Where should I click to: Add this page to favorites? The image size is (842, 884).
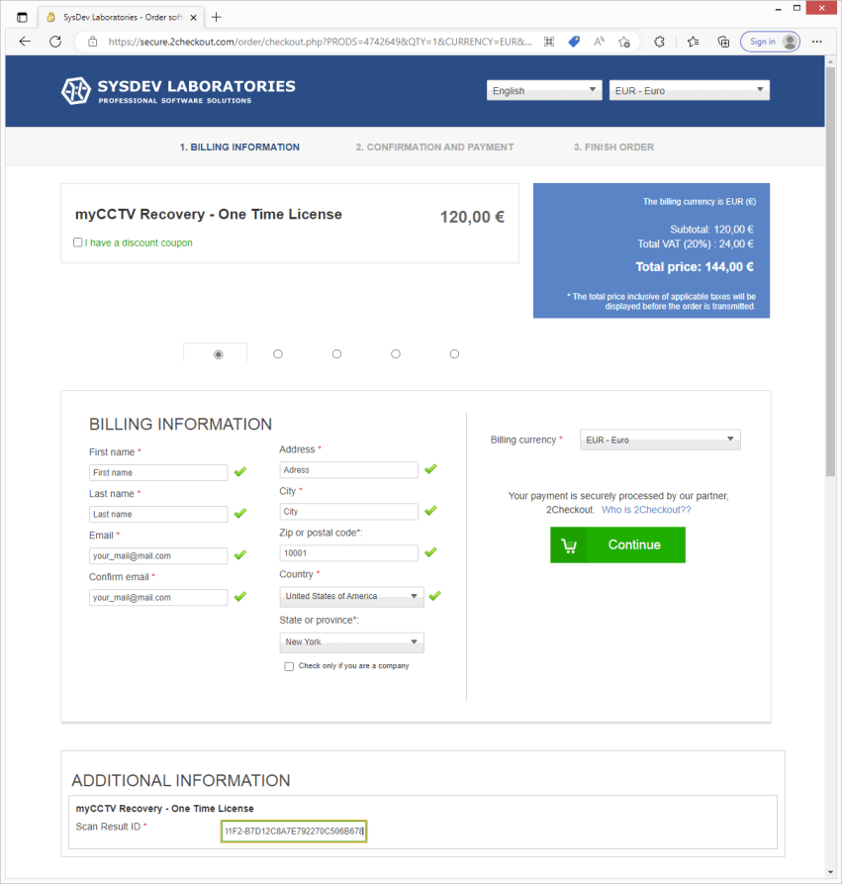[624, 42]
